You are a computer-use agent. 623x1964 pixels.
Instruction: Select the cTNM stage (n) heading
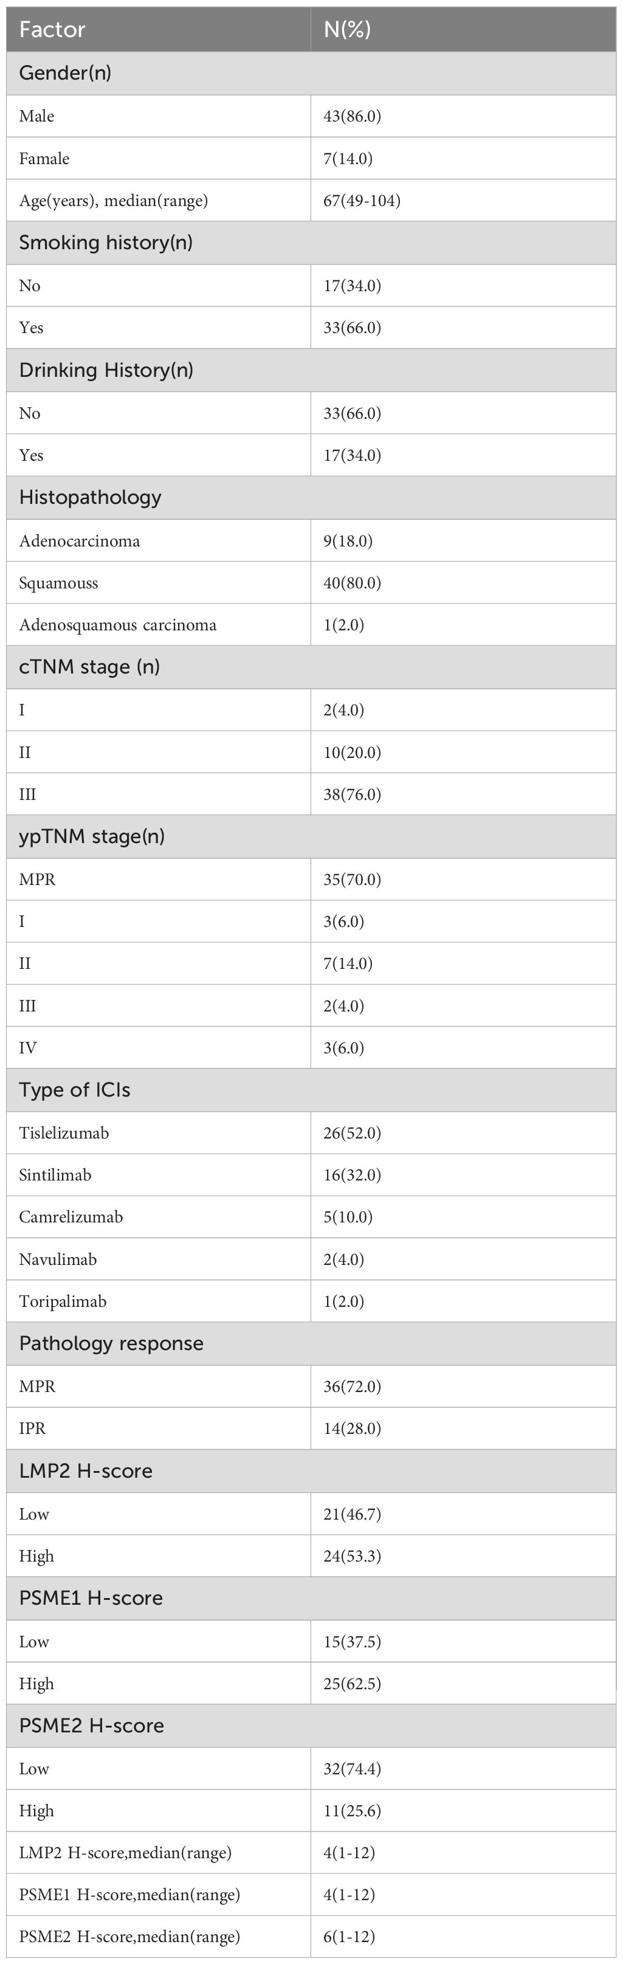click(89, 667)
